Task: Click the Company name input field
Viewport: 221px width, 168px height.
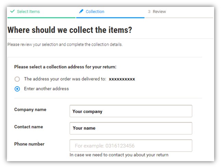Action: 131,111
